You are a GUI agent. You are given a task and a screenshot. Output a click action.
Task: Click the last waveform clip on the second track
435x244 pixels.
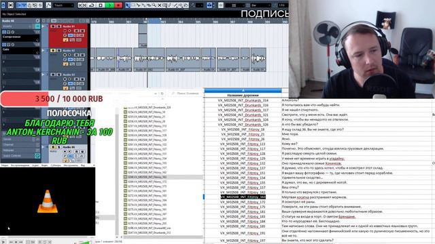[x=258, y=60]
